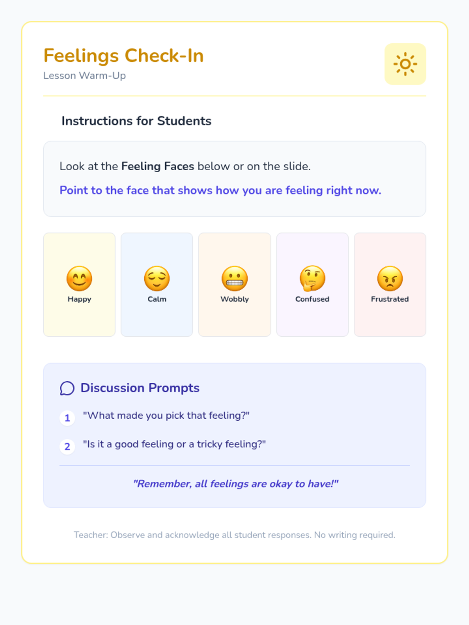This screenshot has width=469, height=625.
Task: Click the blue Point to the face instruction
Action: tap(220, 190)
